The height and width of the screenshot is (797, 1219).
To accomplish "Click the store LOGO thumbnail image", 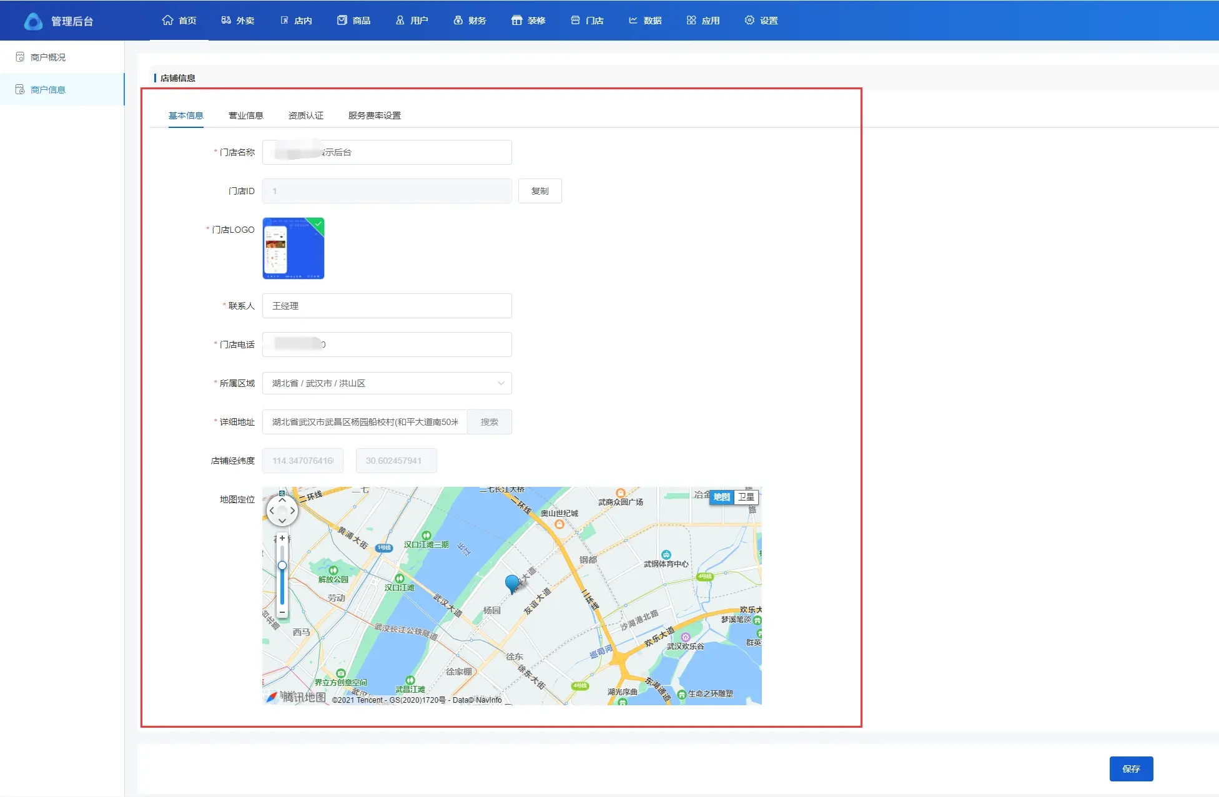I will 294,248.
